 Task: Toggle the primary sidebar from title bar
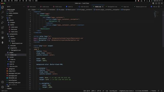point(153,3)
